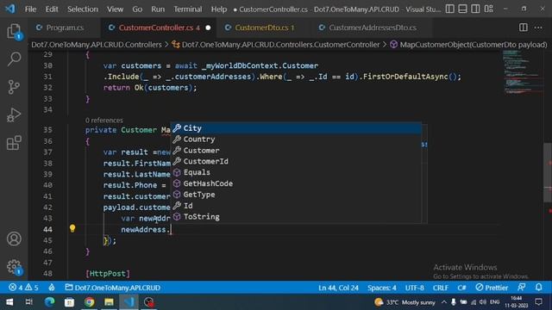Open the Help menu
The image size is (552, 310).
click(x=219, y=9)
